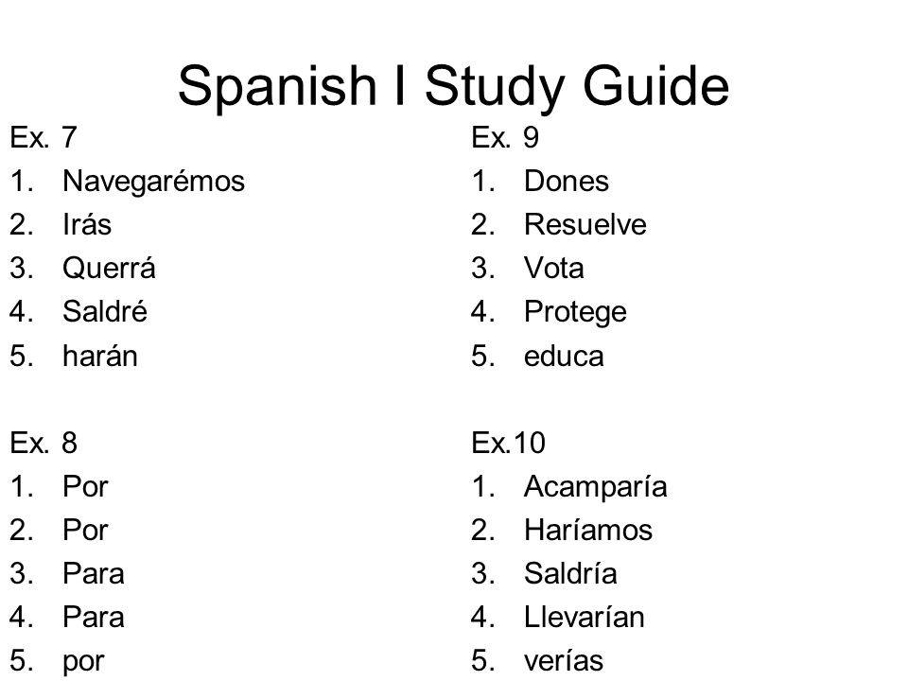Click the word Navegarémos
Image resolution: width=908 pixels, height=681 pixels.
pyautogui.click(x=153, y=183)
